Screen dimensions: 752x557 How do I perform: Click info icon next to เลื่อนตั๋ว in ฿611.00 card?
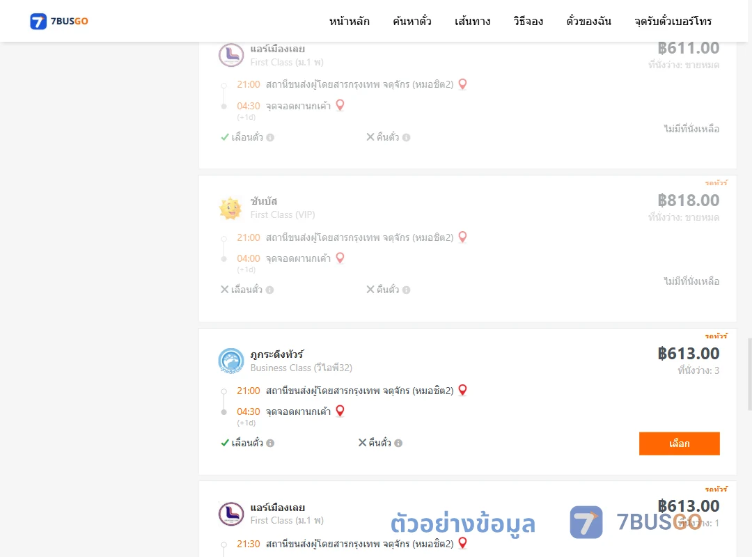[x=270, y=138]
